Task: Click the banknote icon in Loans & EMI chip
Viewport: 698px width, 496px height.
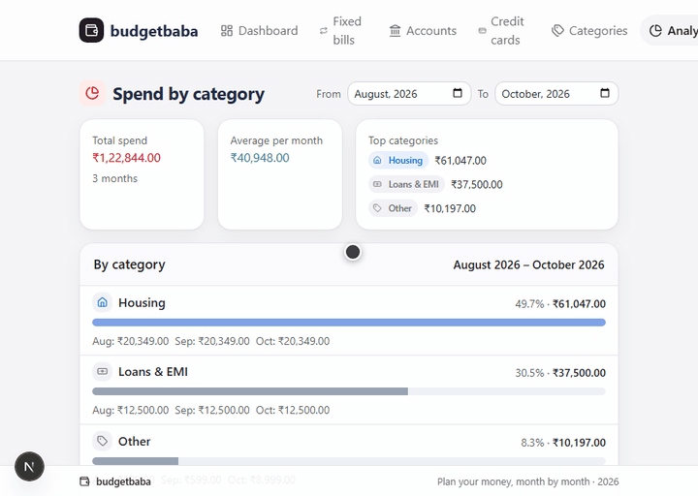Action: point(377,184)
